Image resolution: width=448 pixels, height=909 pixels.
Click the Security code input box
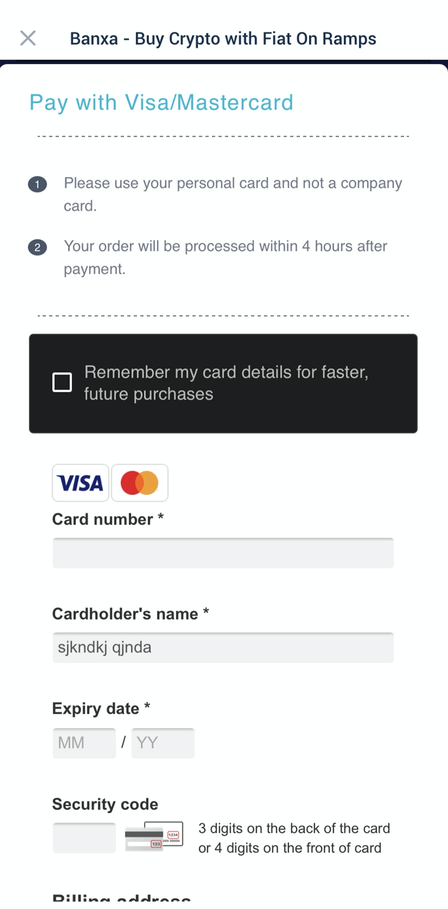84,837
